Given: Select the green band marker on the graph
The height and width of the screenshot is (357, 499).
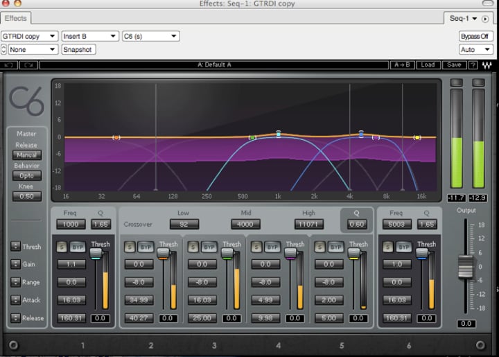Looking at the screenshot, I should tap(252, 137).
